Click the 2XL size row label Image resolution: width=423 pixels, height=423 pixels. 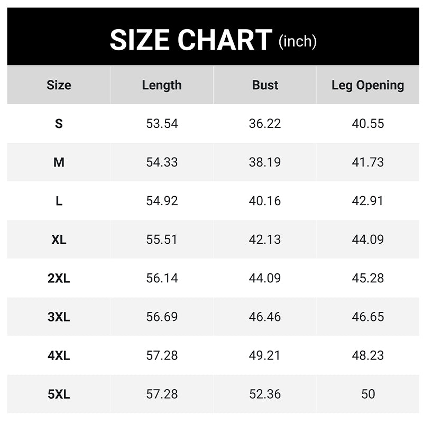pyautogui.click(x=59, y=278)
